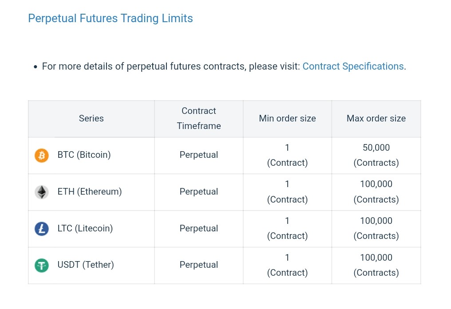Click Litecoin's min order size cell
This screenshot has width=451, height=309.
click(287, 228)
